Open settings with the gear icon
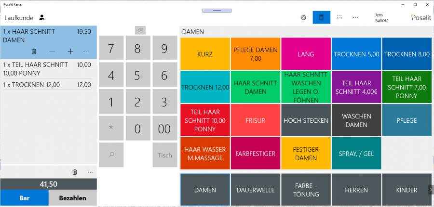The image size is (434, 207). 303,17
